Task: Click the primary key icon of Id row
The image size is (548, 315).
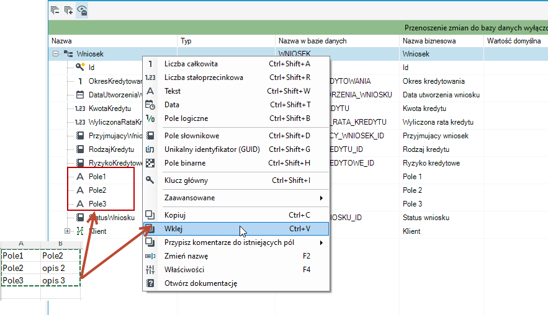Action: tap(81, 67)
